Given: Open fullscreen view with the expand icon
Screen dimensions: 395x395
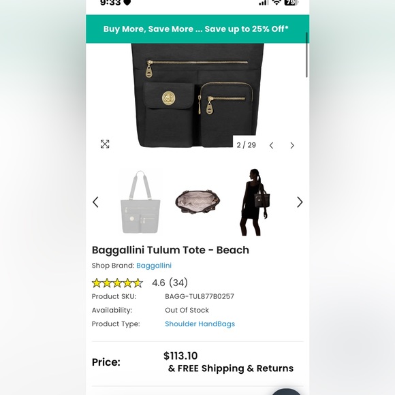Looking at the screenshot, I should click(105, 144).
